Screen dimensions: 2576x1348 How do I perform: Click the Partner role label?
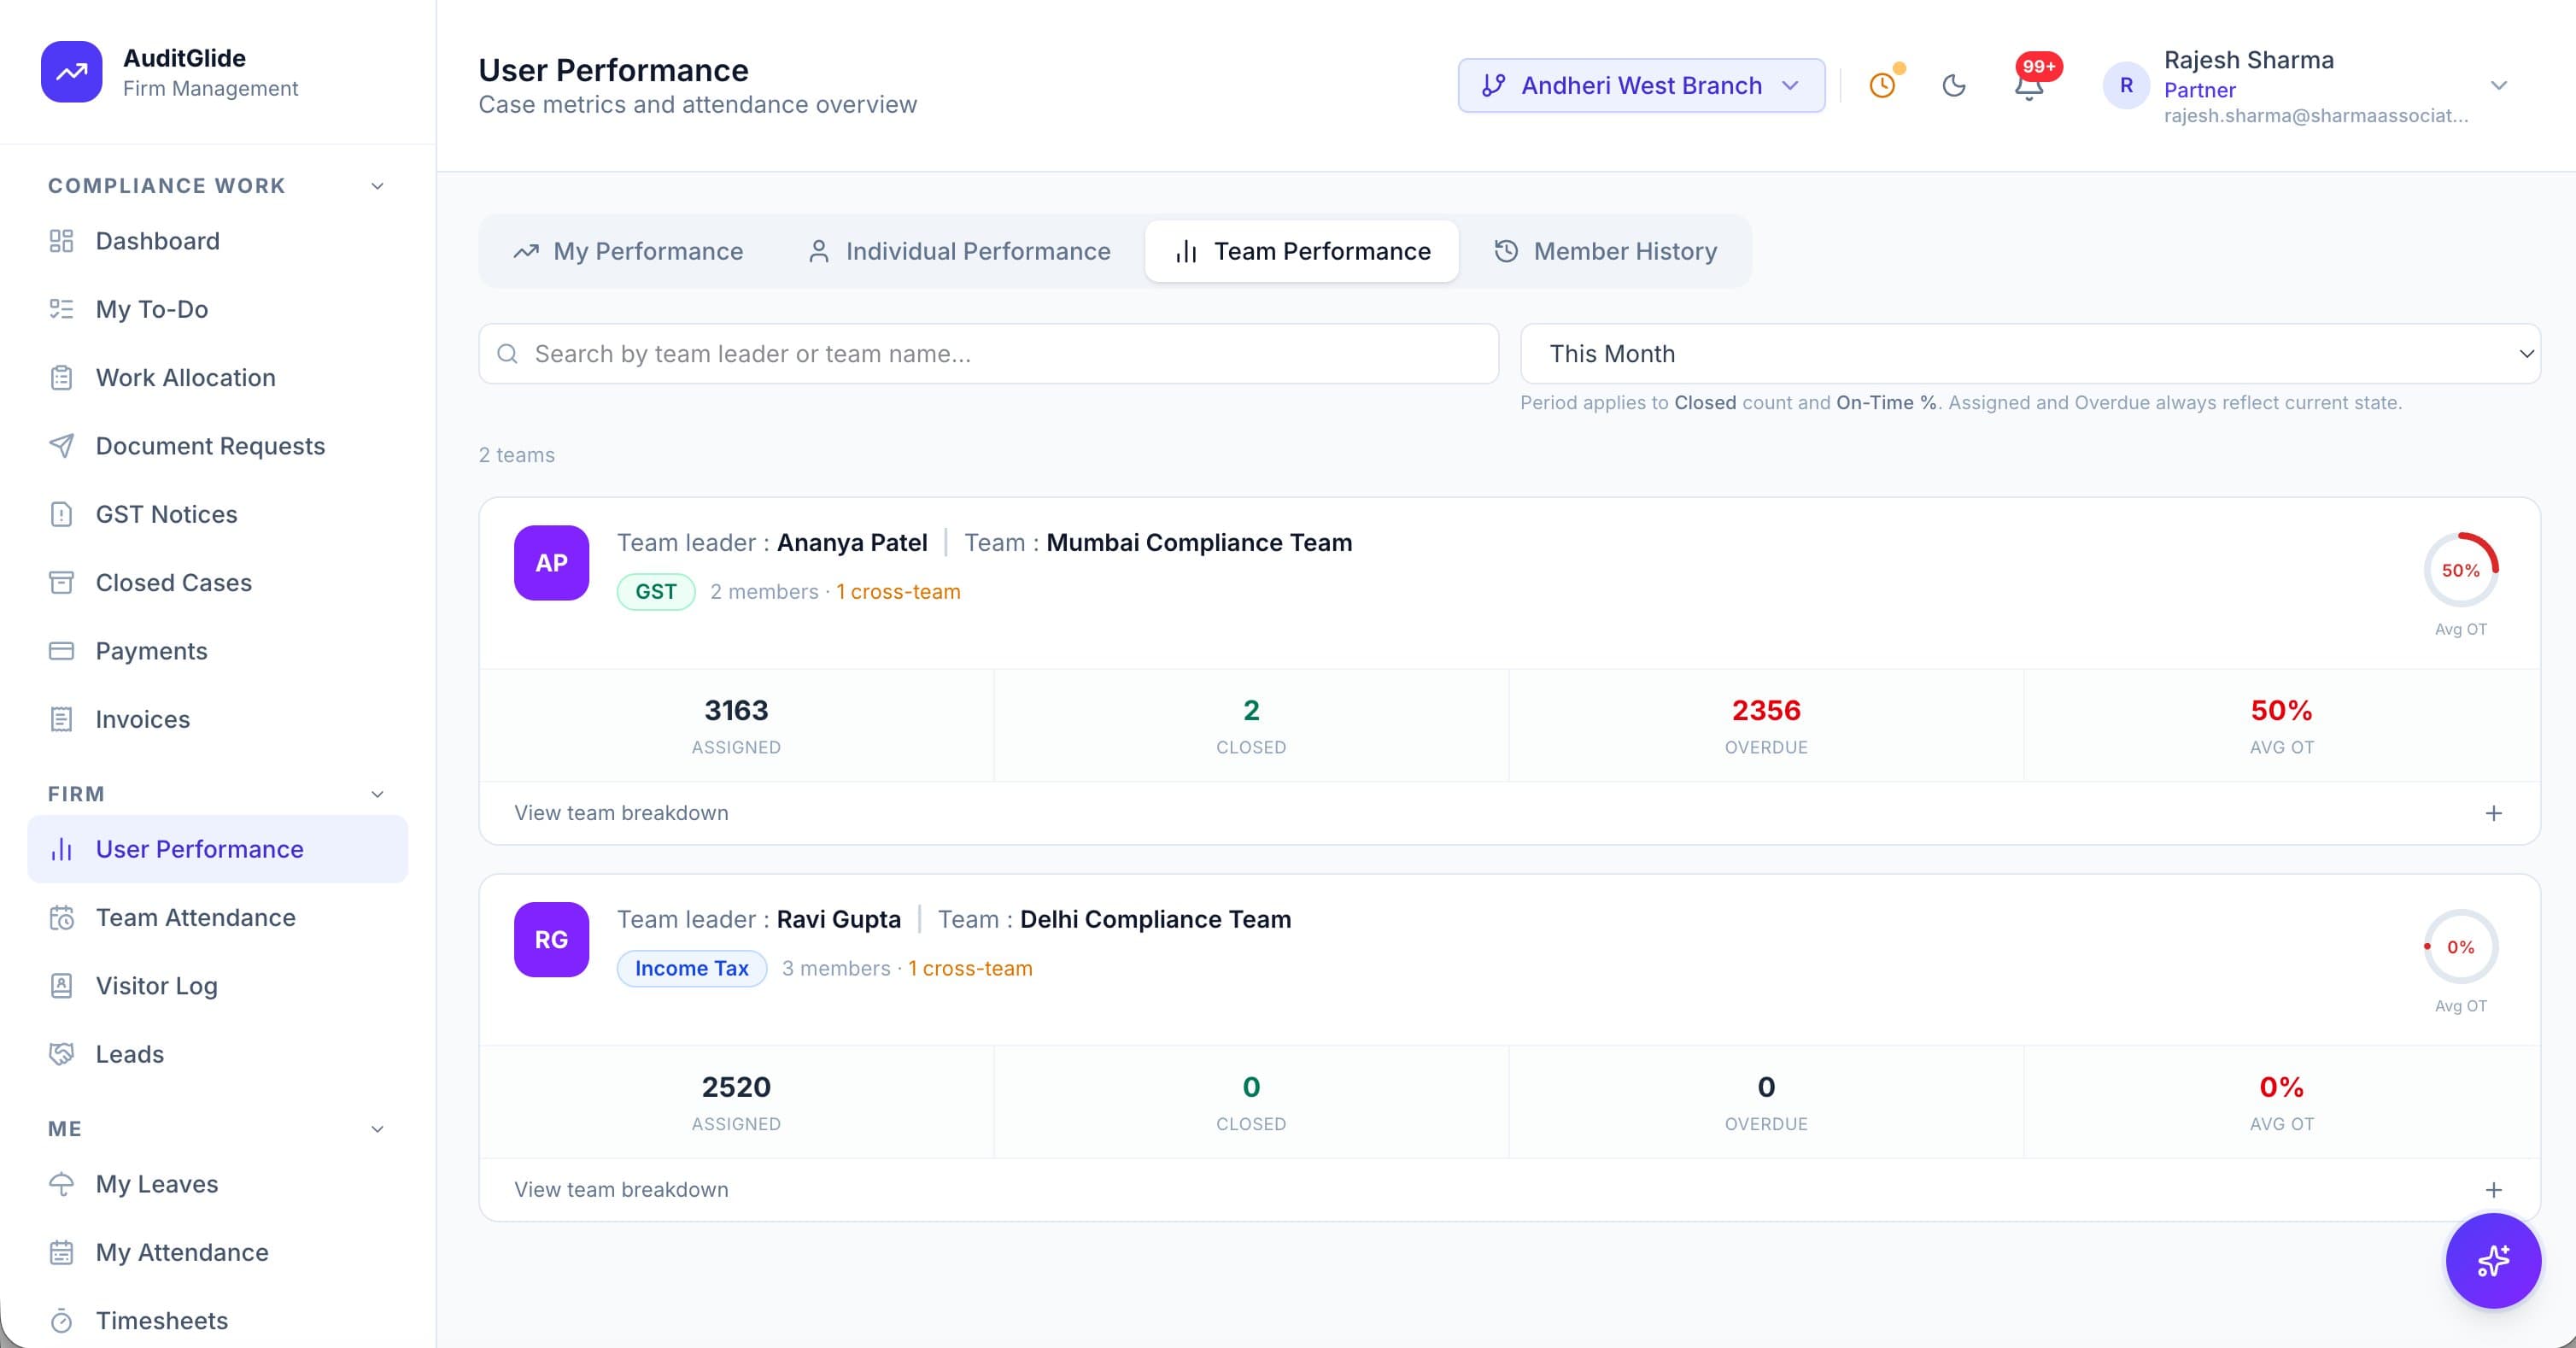tap(2199, 90)
